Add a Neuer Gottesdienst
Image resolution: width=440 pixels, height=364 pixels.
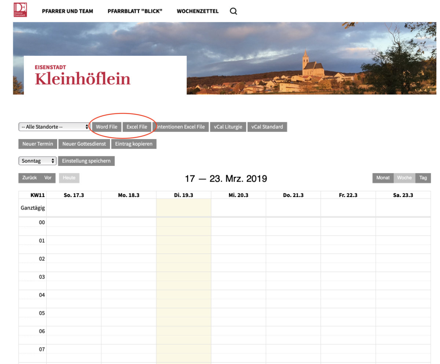pyautogui.click(x=84, y=144)
